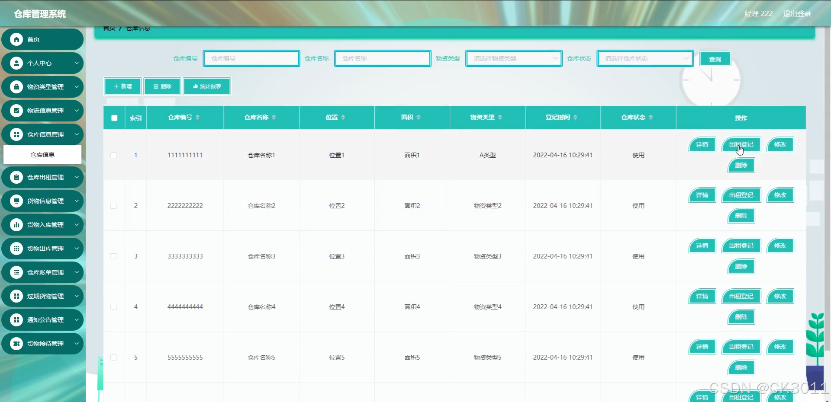Open 货物出库管理 menu label
831x402 pixels.
(45, 249)
